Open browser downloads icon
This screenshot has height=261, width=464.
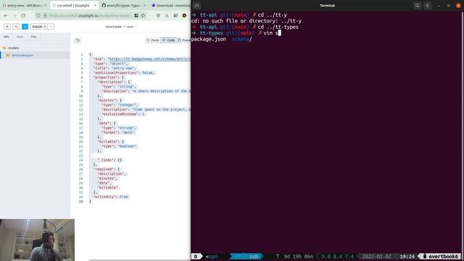click(167, 15)
